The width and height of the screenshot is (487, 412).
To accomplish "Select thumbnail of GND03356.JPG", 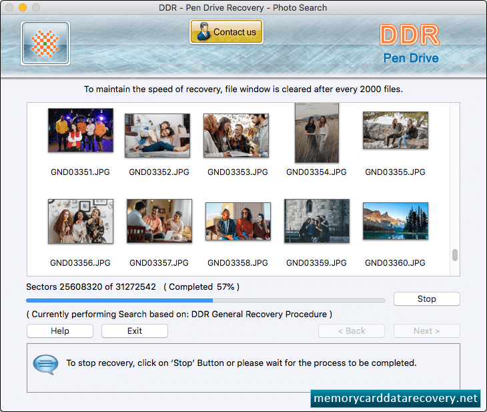I will (81, 221).
